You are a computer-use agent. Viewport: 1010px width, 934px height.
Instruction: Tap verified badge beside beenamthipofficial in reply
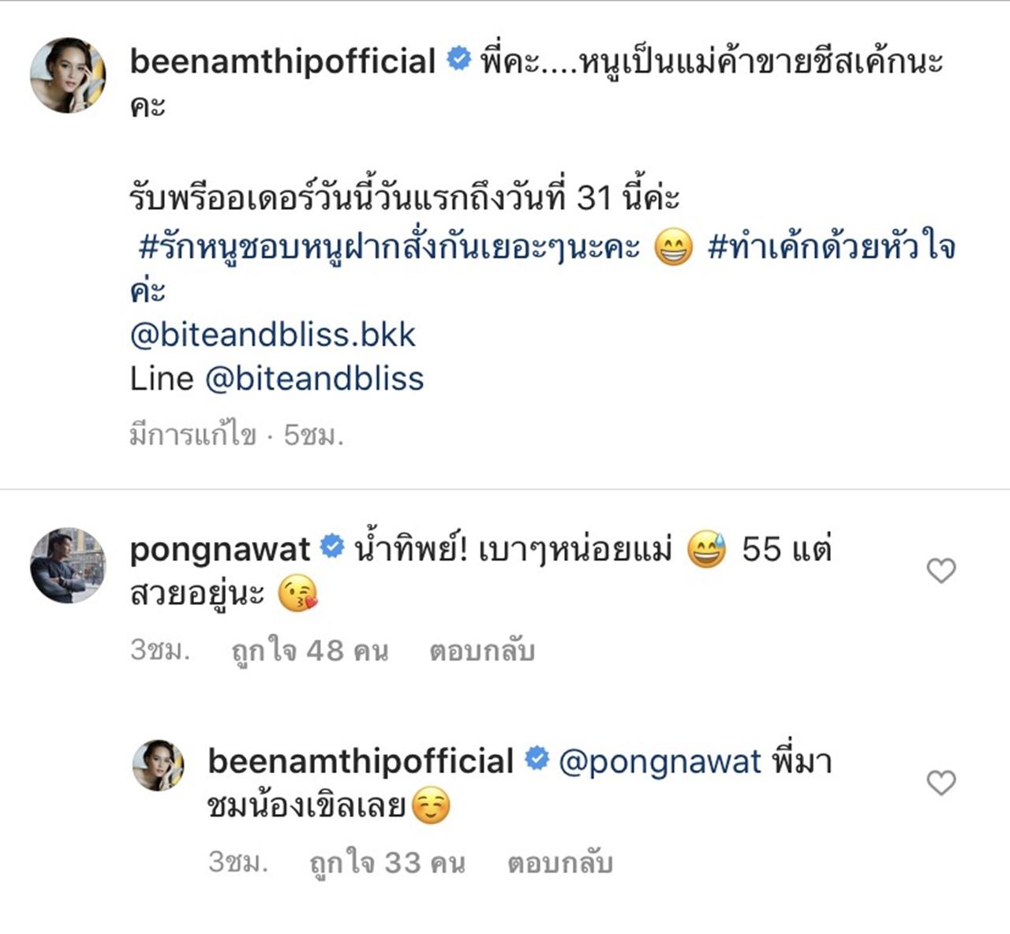tap(537, 759)
